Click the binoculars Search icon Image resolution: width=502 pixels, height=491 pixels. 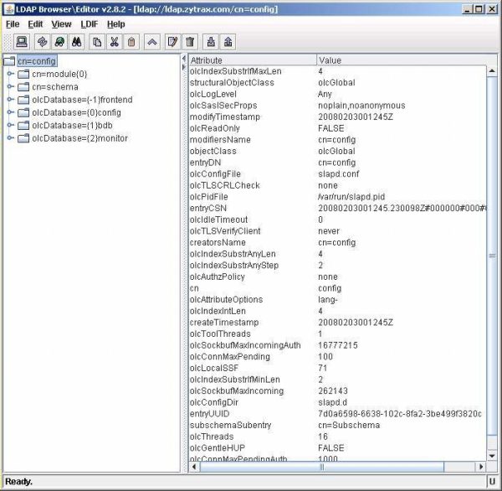click(76, 41)
